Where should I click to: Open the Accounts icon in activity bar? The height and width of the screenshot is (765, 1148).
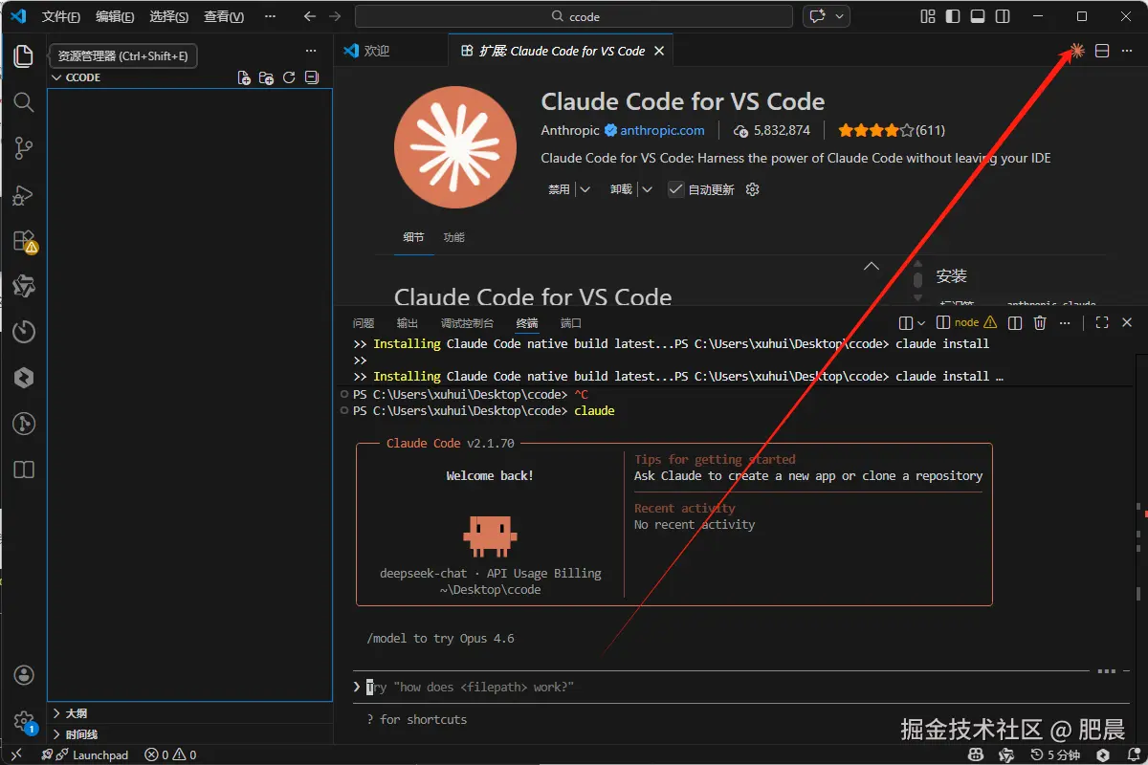coord(24,675)
